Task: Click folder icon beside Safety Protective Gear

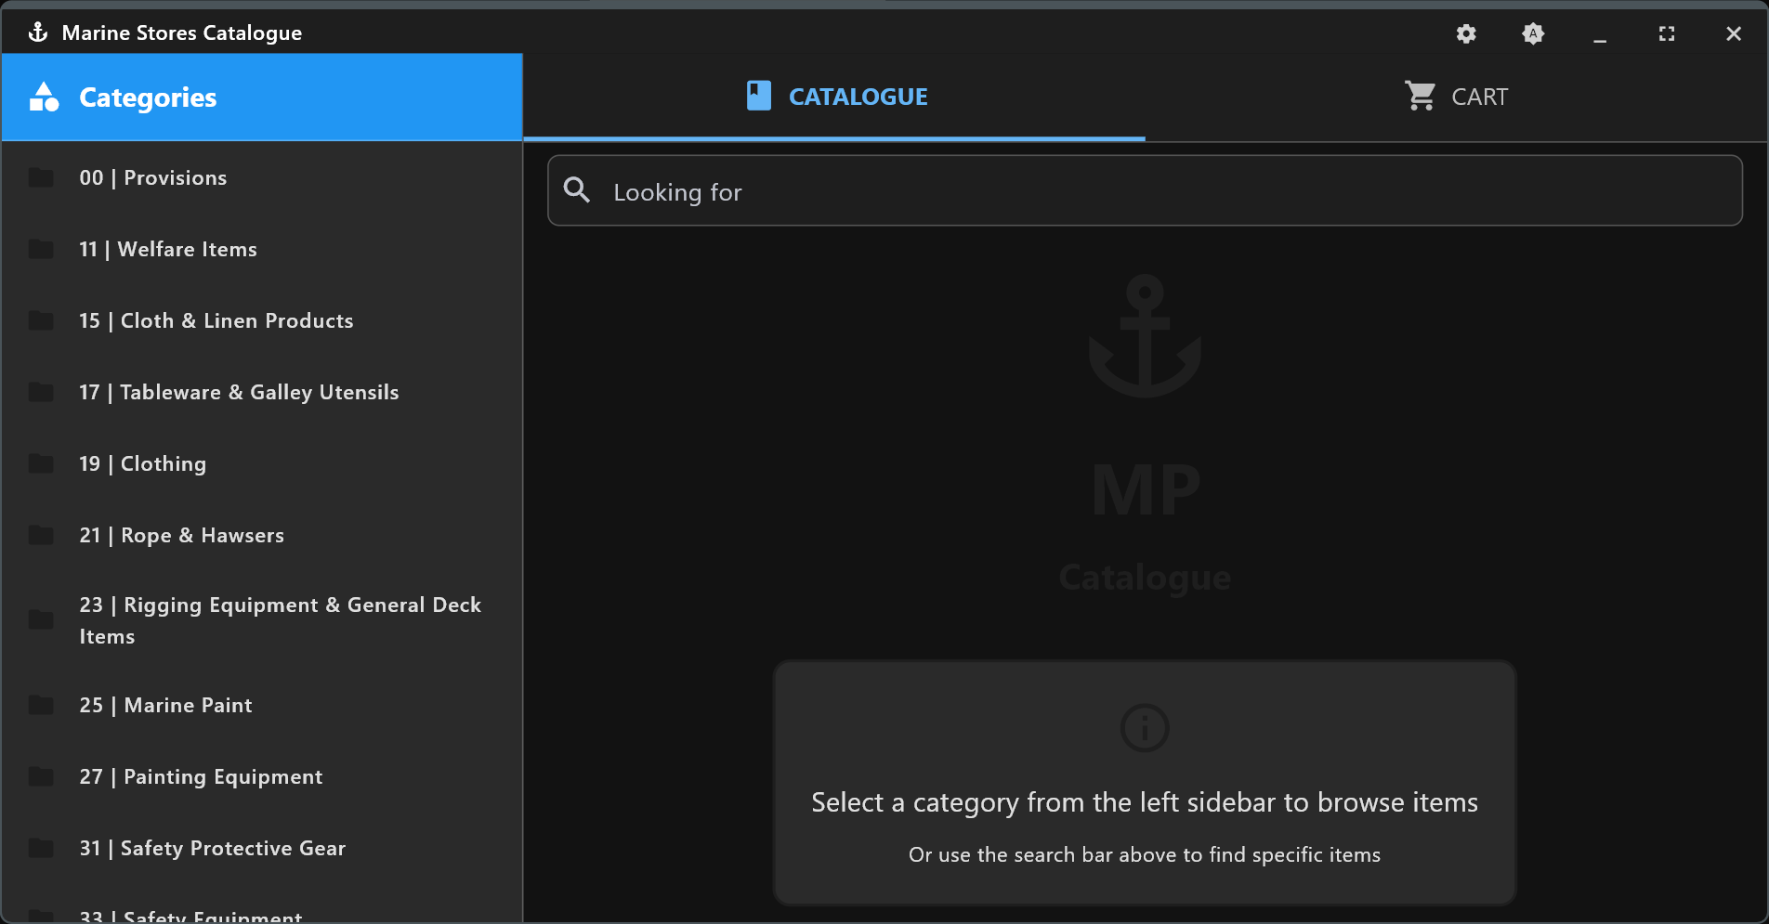Action: click(x=41, y=848)
